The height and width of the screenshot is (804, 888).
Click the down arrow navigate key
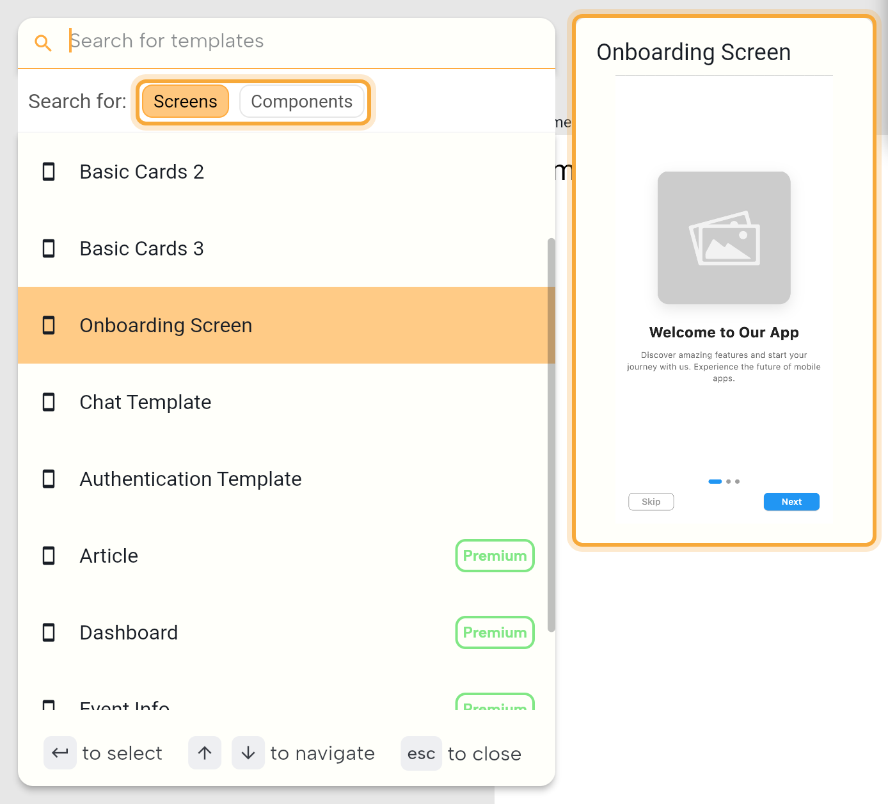[x=248, y=753]
